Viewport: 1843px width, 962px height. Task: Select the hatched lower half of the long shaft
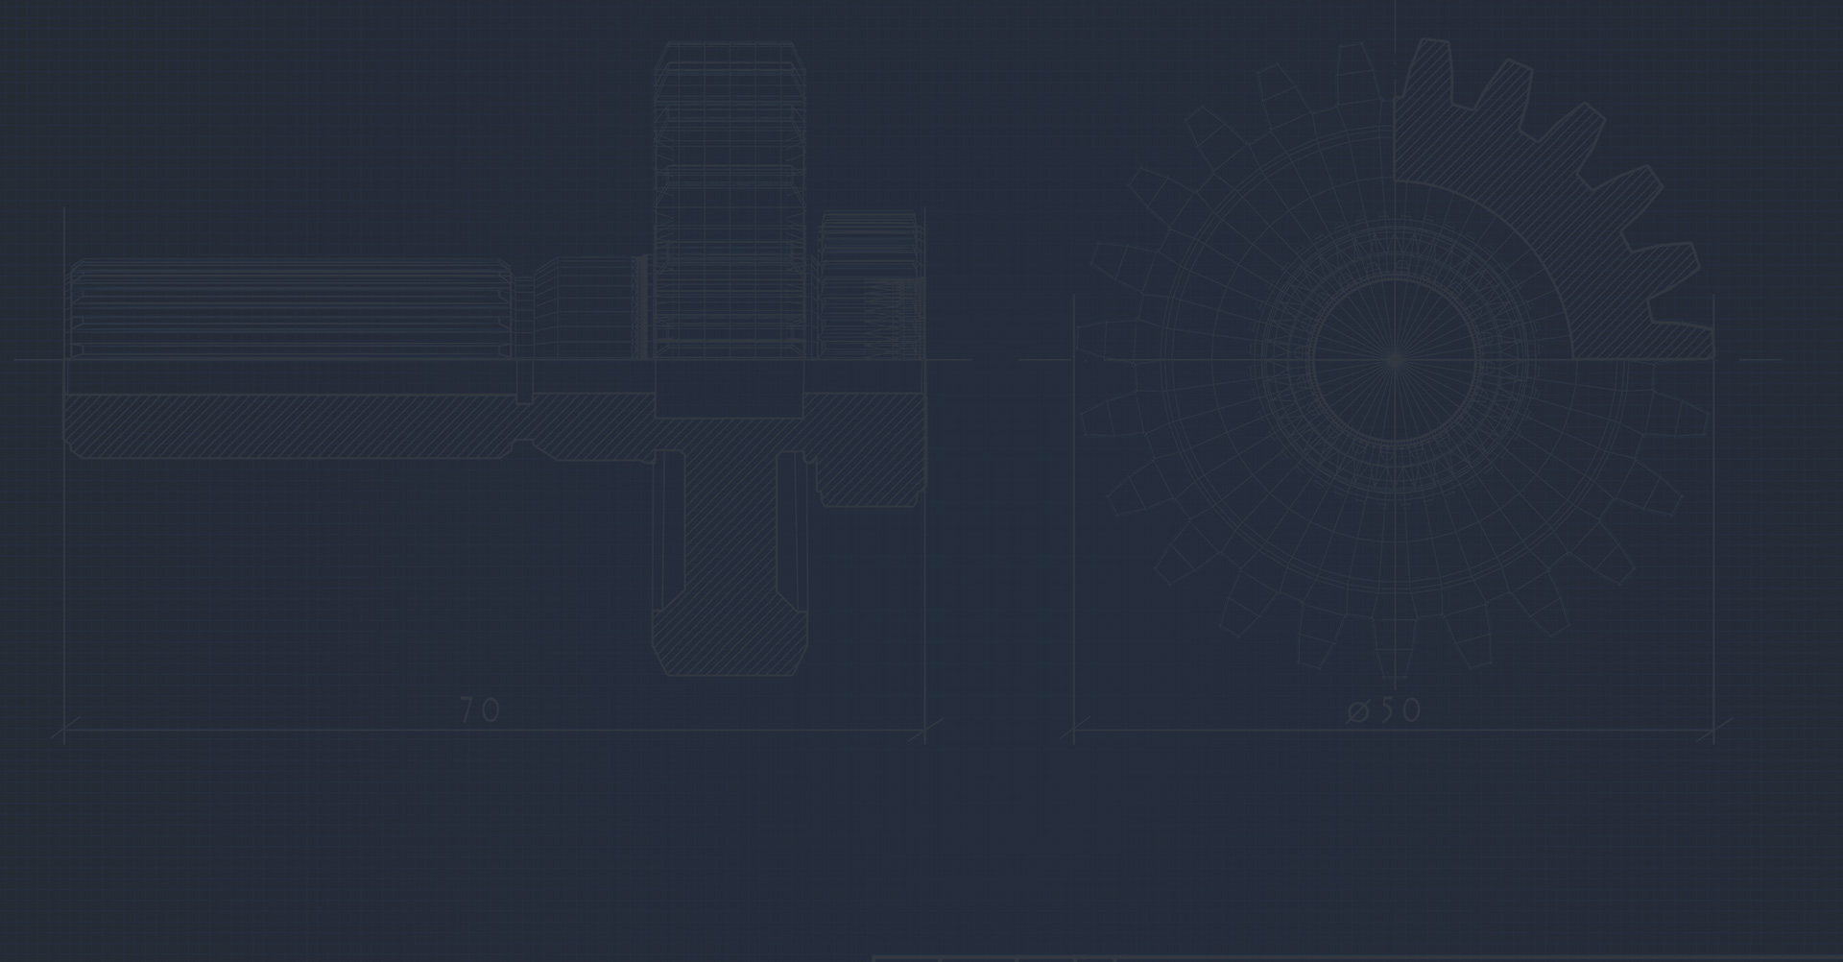click(x=288, y=425)
